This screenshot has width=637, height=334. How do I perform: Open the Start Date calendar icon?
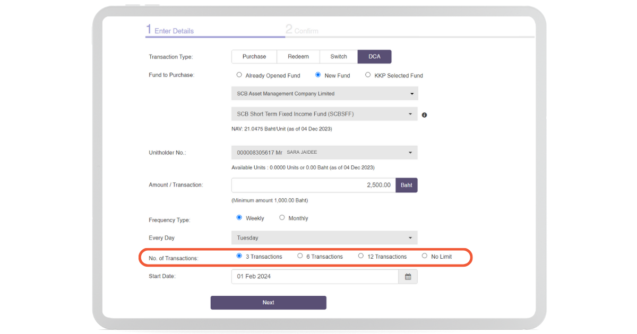click(x=408, y=277)
